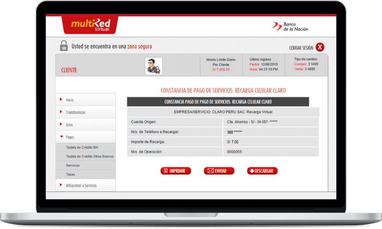
Task: Click the Nro. de Teléfono a Recargar label
Action: (x=155, y=132)
